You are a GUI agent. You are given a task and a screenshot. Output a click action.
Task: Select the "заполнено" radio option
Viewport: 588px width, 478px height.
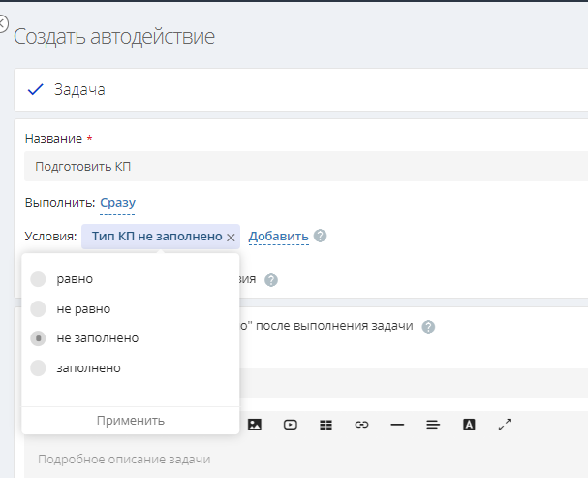pyautogui.click(x=38, y=368)
